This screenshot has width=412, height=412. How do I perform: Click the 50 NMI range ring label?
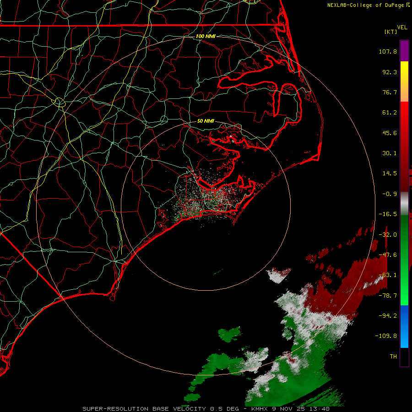tap(206, 121)
